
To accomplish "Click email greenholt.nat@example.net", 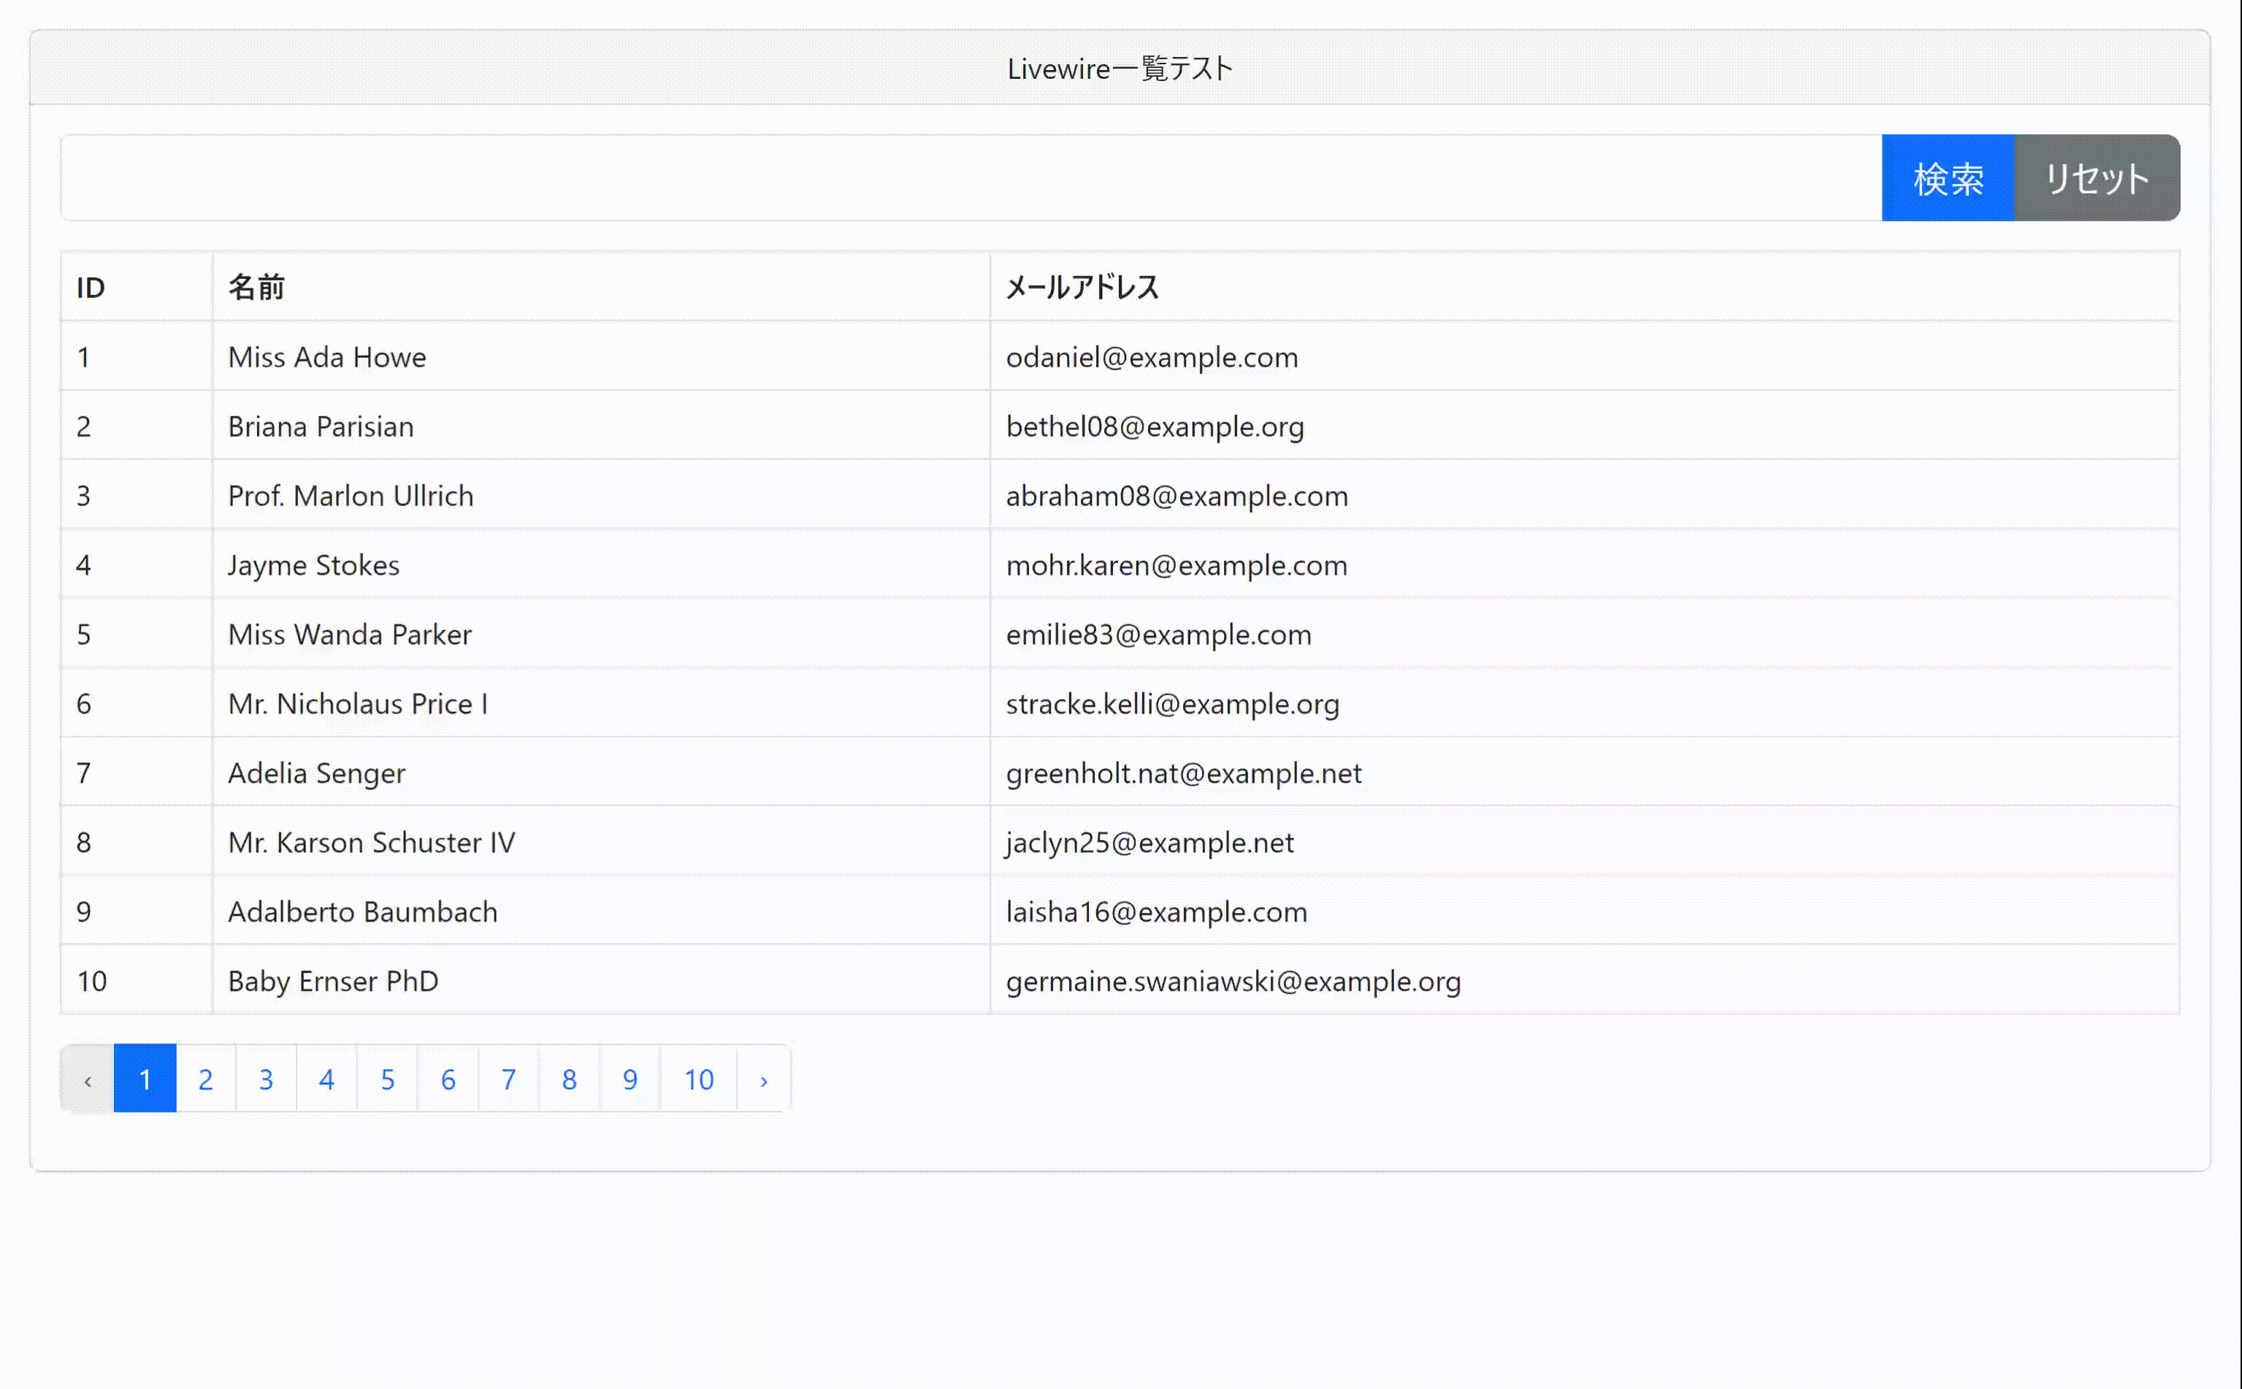I will (1183, 773).
